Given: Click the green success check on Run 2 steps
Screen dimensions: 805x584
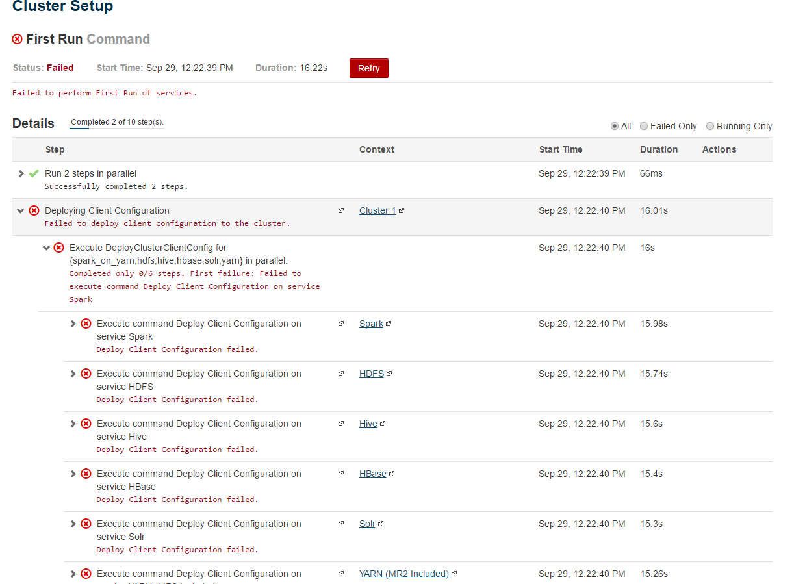Looking at the screenshot, I should (x=34, y=173).
